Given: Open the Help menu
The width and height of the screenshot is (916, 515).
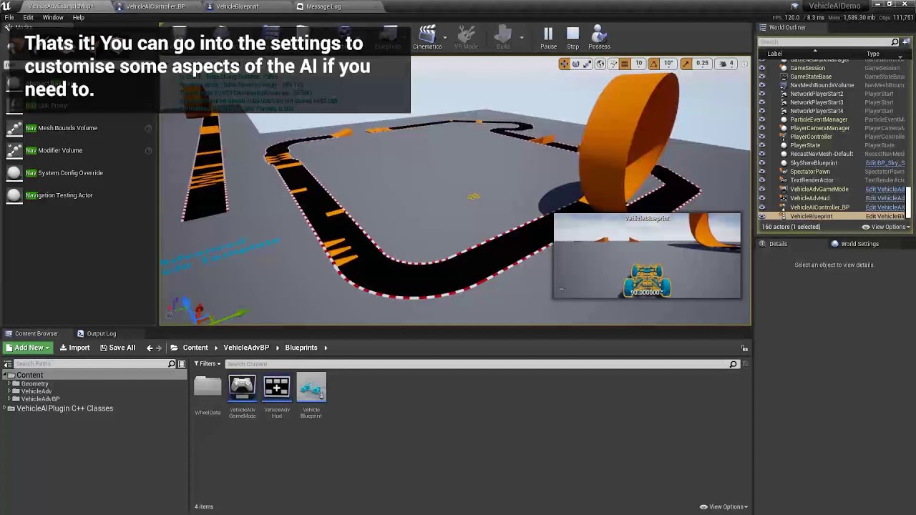Looking at the screenshot, I should (79, 17).
